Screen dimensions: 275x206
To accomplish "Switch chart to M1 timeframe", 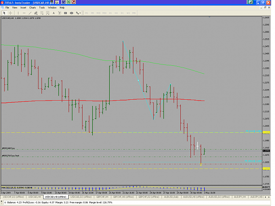I will pyautogui.click(x=87, y=13).
